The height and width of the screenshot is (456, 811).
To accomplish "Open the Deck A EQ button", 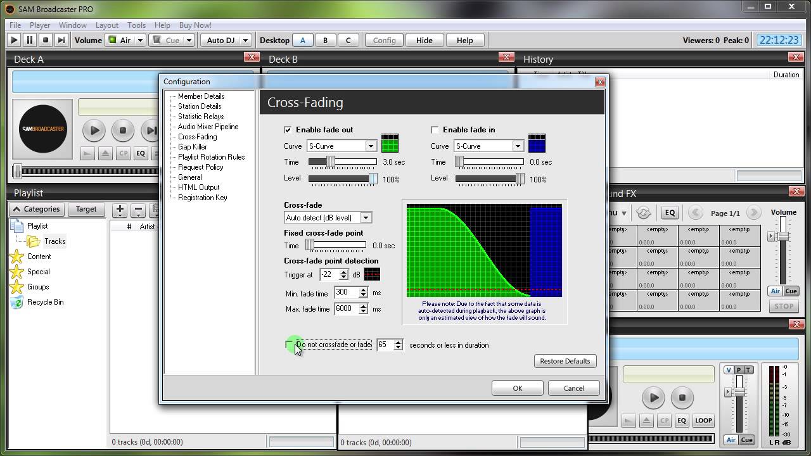I will [141, 153].
